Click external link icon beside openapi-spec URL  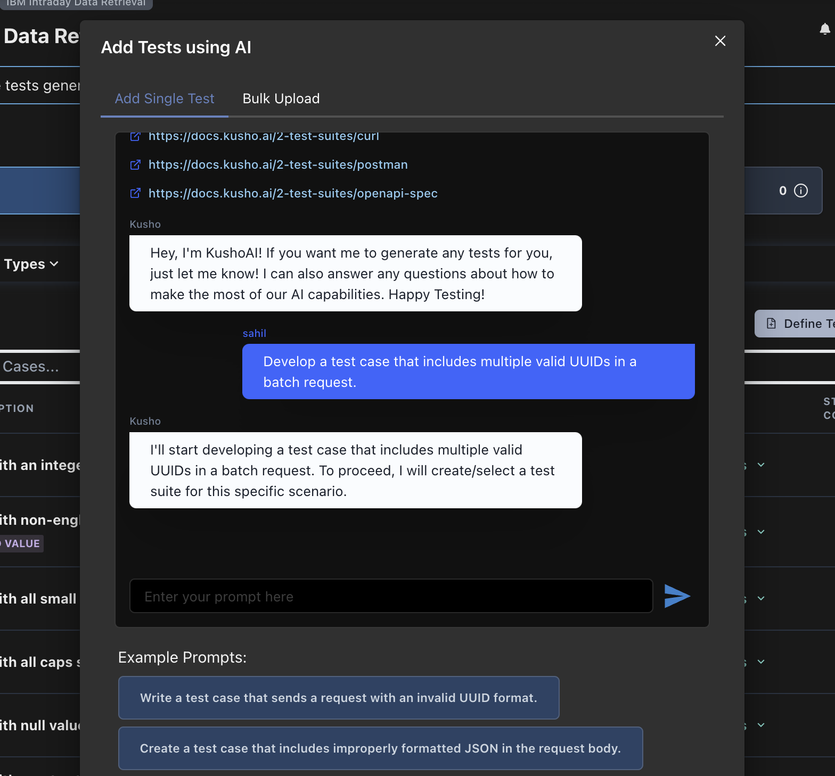135,193
